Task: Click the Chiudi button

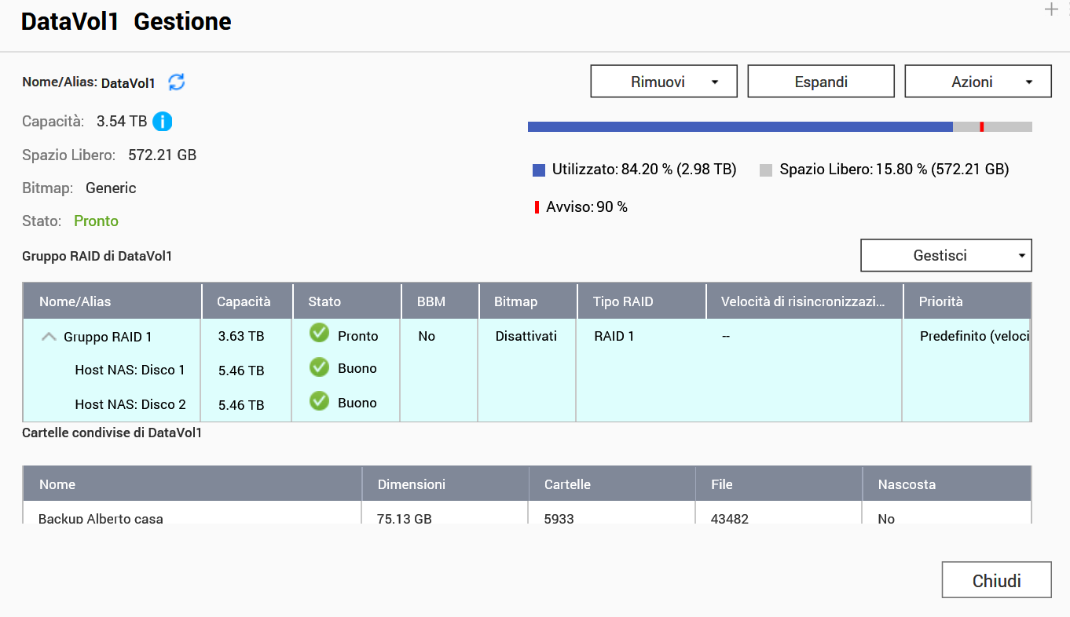Action: point(996,581)
